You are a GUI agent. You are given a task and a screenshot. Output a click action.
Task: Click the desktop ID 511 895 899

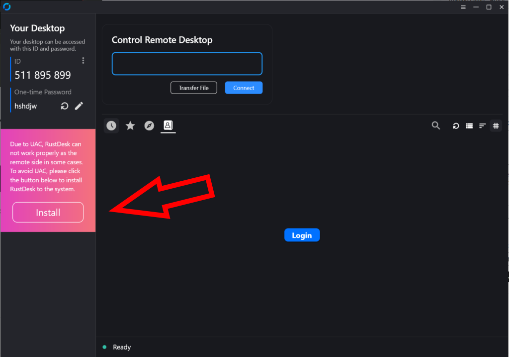pyautogui.click(x=43, y=75)
